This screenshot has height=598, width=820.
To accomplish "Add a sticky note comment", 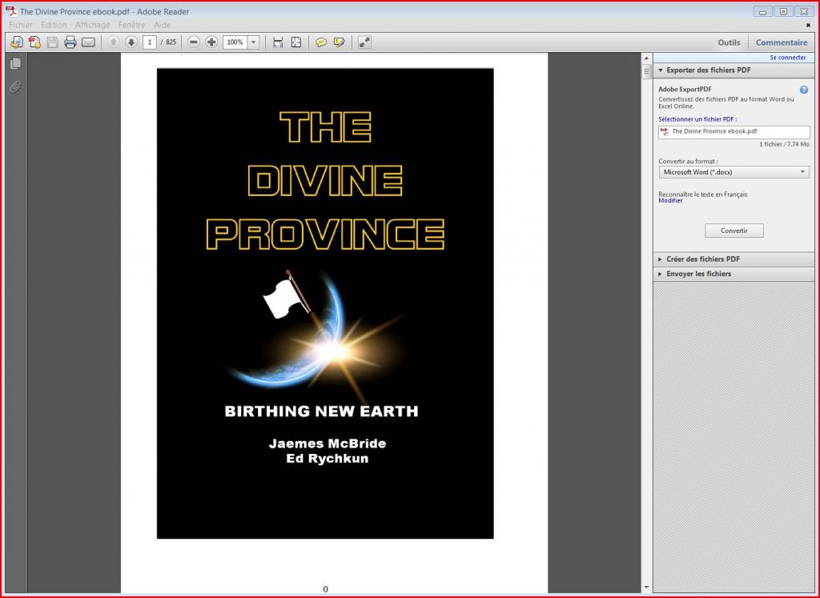I will (x=321, y=42).
